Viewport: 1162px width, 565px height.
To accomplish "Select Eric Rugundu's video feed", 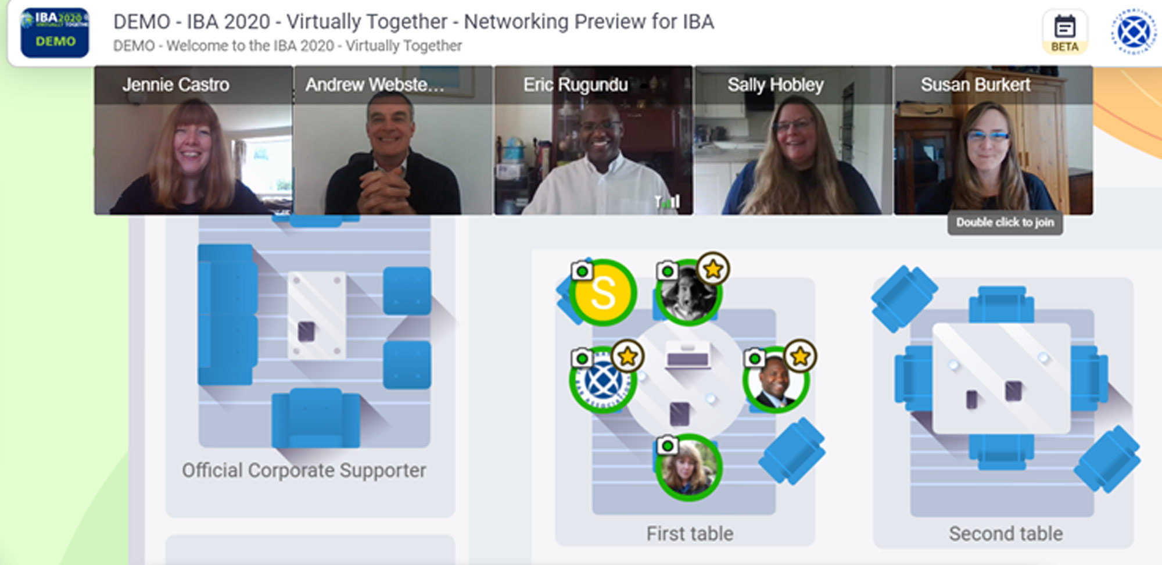I will click(593, 140).
